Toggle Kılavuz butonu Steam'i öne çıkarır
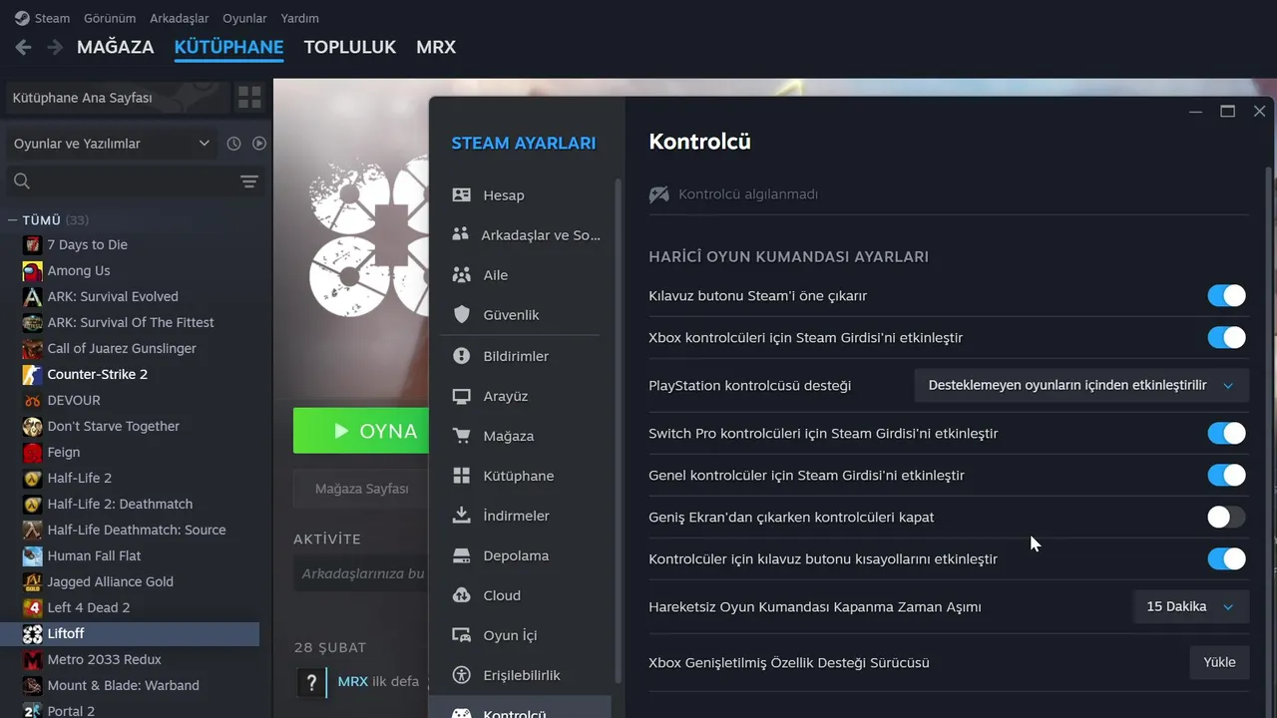1277x718 pixels. 1227,296
